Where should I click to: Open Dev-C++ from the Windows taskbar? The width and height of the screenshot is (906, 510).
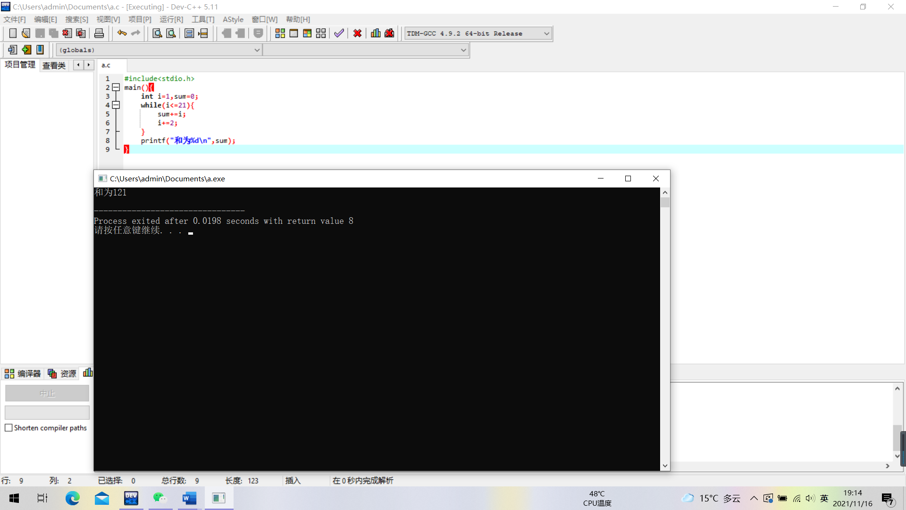[x=131, y=498]
